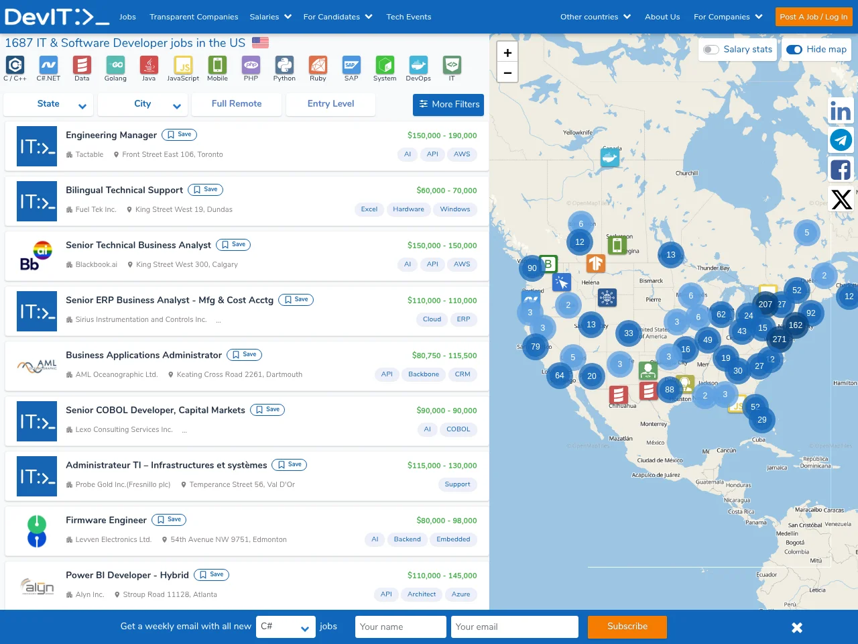The height and width of the screenshot is (644, 858).
Task: Turn off the Hide map toggle
Action: (x=794, y=50)
